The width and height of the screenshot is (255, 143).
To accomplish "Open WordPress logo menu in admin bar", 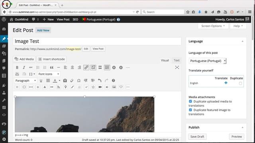I will click(4, 19).
